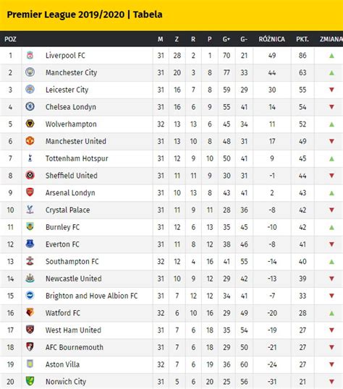Click the Arsenal Londyn club crest
343x389 pixels.
click(x=30, y=192)
